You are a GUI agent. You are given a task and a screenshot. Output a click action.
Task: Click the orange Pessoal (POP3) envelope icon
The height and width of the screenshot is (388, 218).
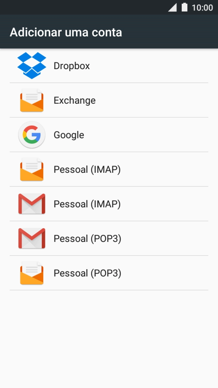(x=32, y=273)
